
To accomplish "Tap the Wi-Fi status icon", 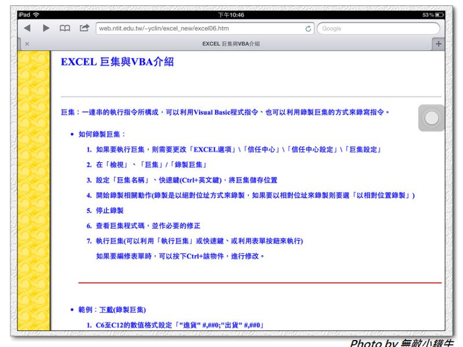I will (x=36, y=15).
